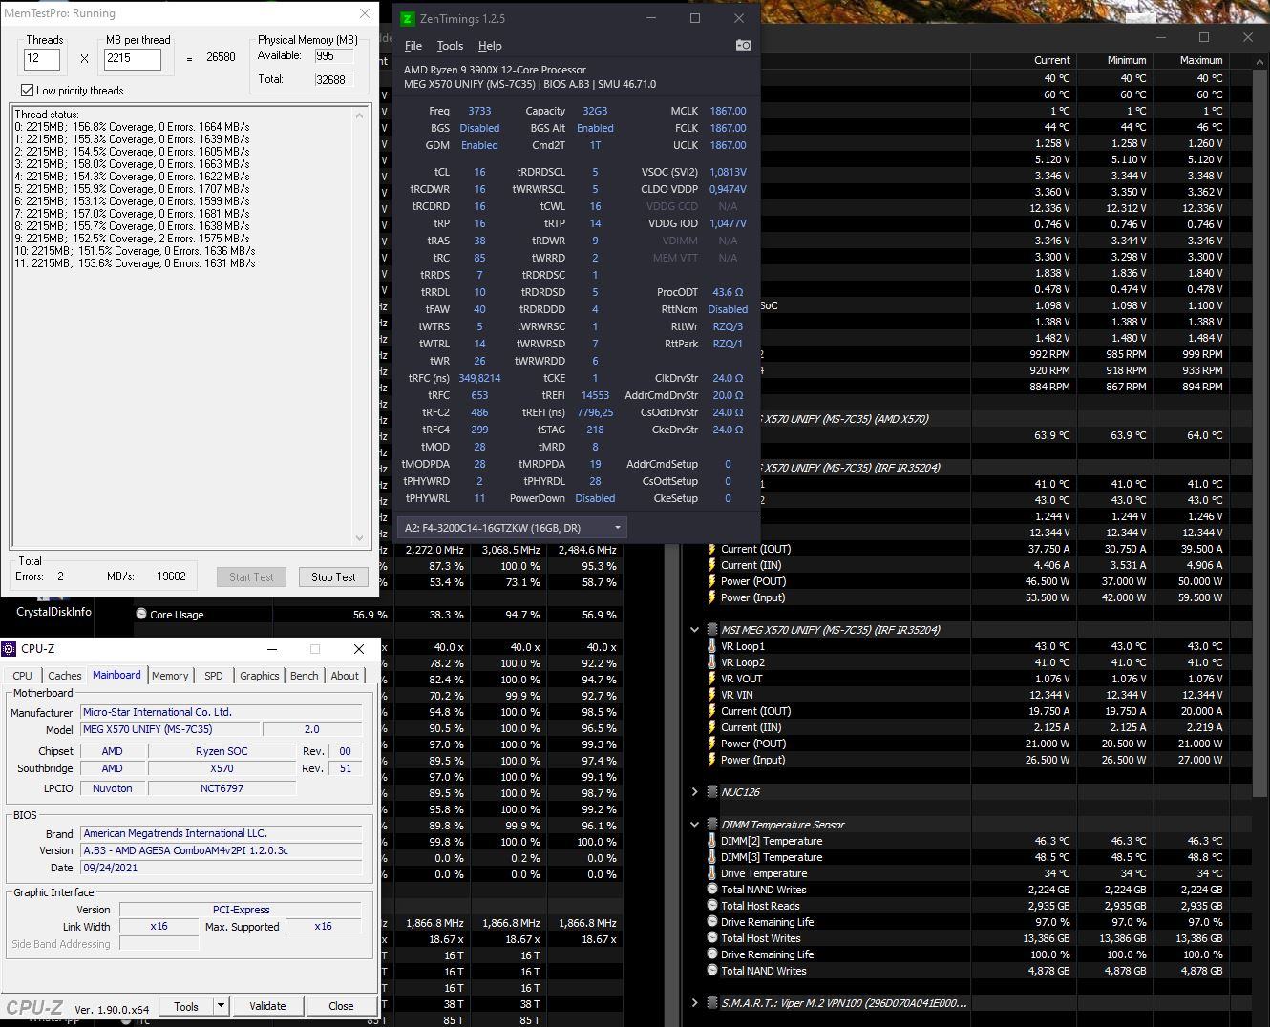Click the Close button at CPU-Z bottom
Image resolution: width=1270 pixels, height=1027 pixels.
tap(341, 1006)
